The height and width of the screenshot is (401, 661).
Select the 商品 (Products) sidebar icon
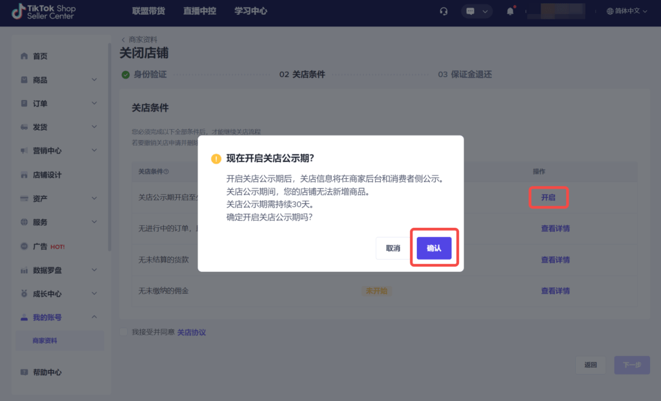24,79
